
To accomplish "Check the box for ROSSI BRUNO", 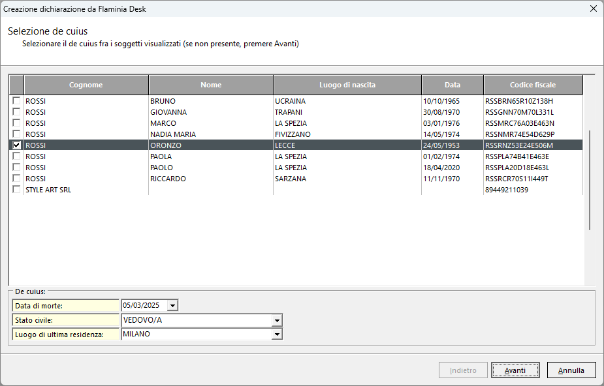I will (16, 101).
